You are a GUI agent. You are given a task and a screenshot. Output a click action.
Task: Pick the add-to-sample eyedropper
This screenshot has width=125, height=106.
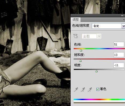[x=83, y=89]
